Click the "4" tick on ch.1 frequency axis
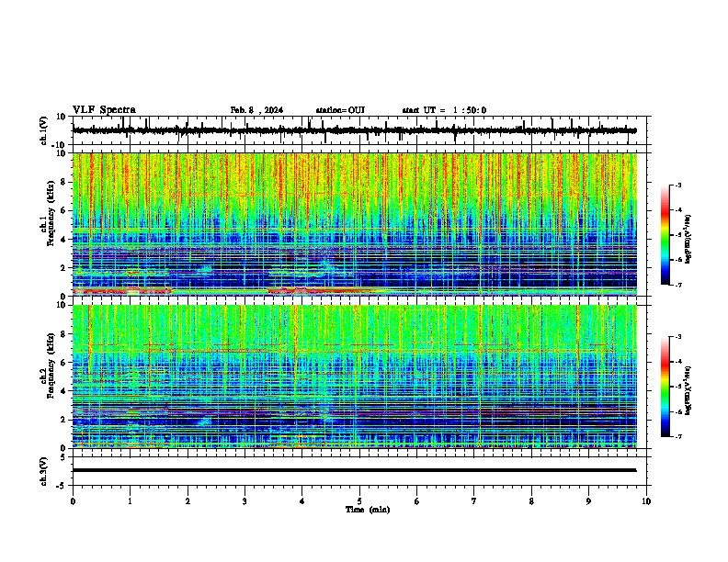 (x=64, y=240)
